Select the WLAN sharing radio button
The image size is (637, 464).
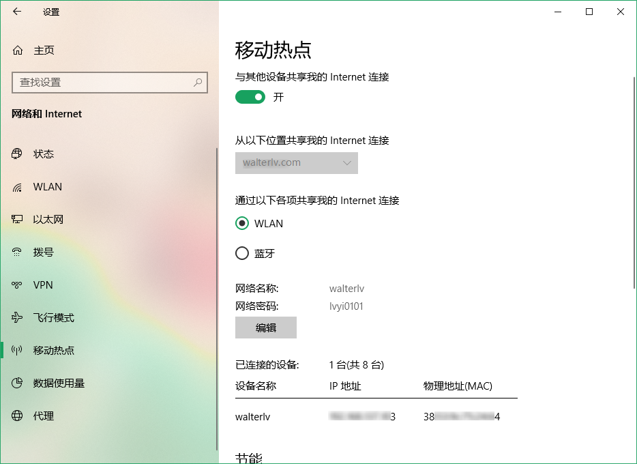coord(242,223)
